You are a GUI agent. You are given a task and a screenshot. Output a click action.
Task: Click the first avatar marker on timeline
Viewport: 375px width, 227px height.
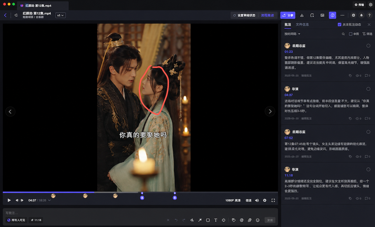(53, 196)
